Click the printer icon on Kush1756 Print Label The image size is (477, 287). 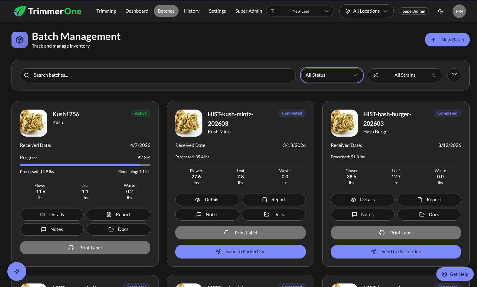(x=71, y=248)
